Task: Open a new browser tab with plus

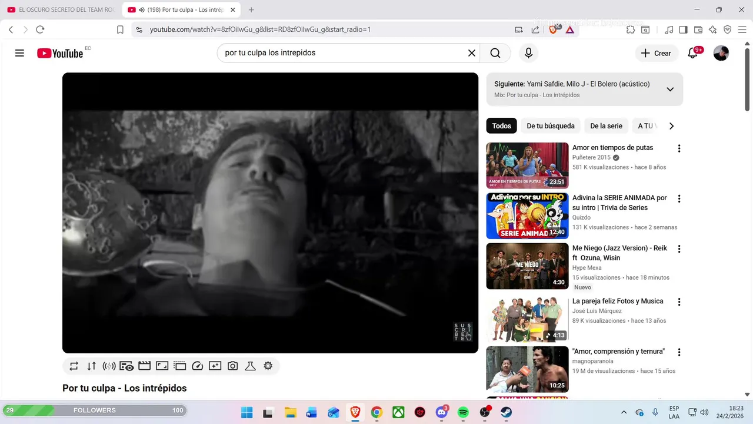Action: [251, 10]
